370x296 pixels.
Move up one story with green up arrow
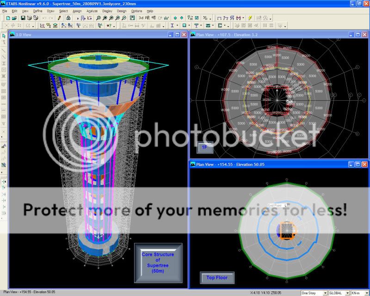175,18
